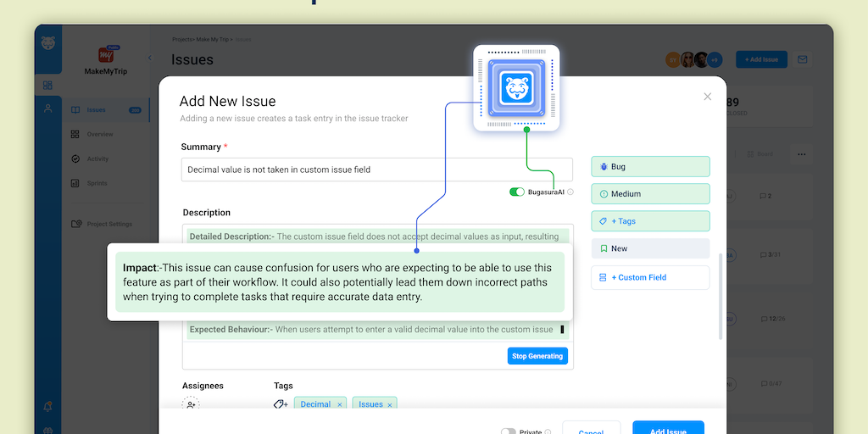The width and height of the screenshot is (868, 434).
Task: Click the user profile icon in left rail
Action: pos(47,108)
